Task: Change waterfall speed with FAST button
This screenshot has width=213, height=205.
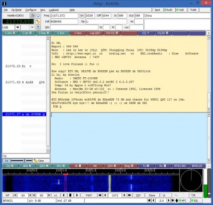Action: click(89, 195)
